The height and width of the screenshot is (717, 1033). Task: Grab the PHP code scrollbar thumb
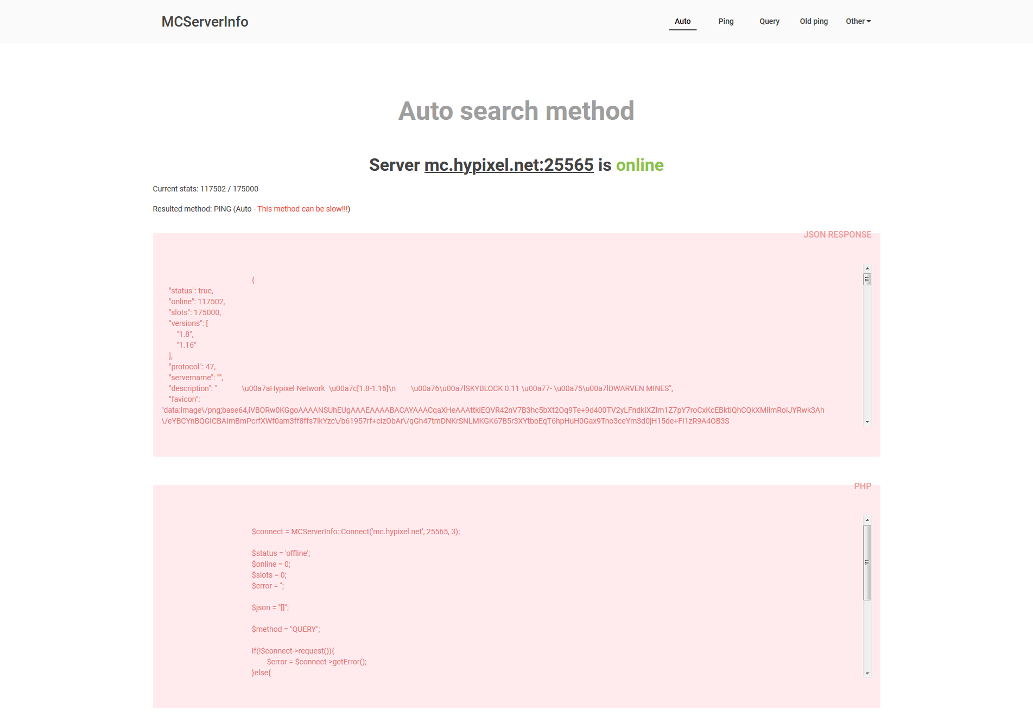(x=867, y=562)
